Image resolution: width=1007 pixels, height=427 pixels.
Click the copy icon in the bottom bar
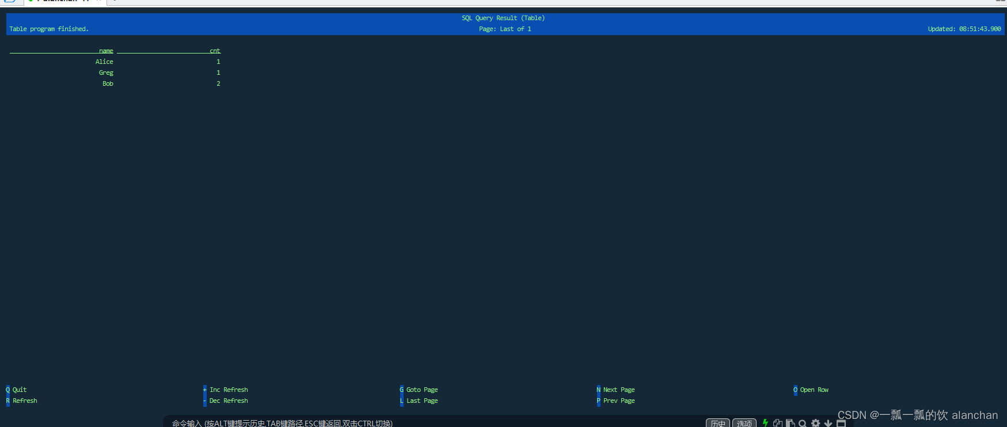778,423
